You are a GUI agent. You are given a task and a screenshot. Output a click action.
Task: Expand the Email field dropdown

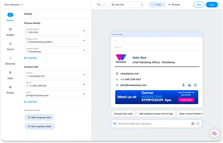click(x=84, y=94)
